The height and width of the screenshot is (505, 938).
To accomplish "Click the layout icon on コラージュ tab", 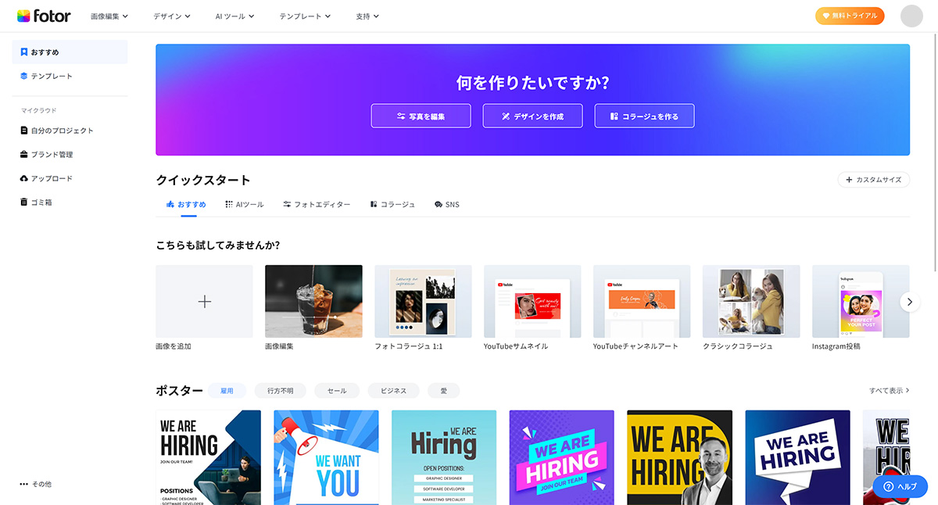I will point(374,205).
